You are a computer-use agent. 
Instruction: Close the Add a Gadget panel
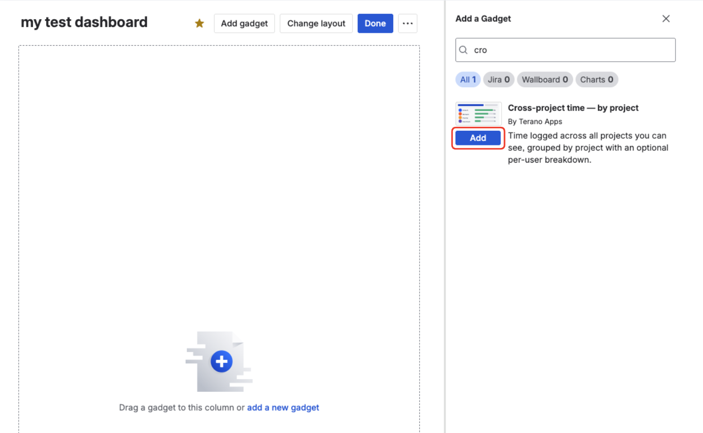(x=666, y=19)
